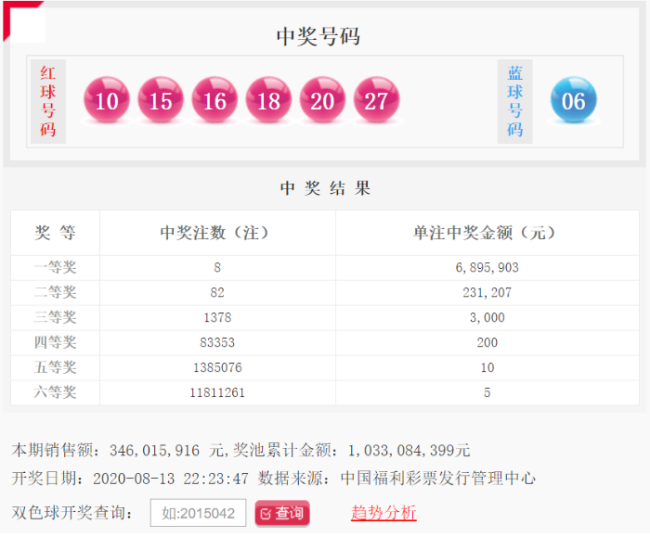Open the 趋势分析 trend analysis link

[x=383, y=513]
